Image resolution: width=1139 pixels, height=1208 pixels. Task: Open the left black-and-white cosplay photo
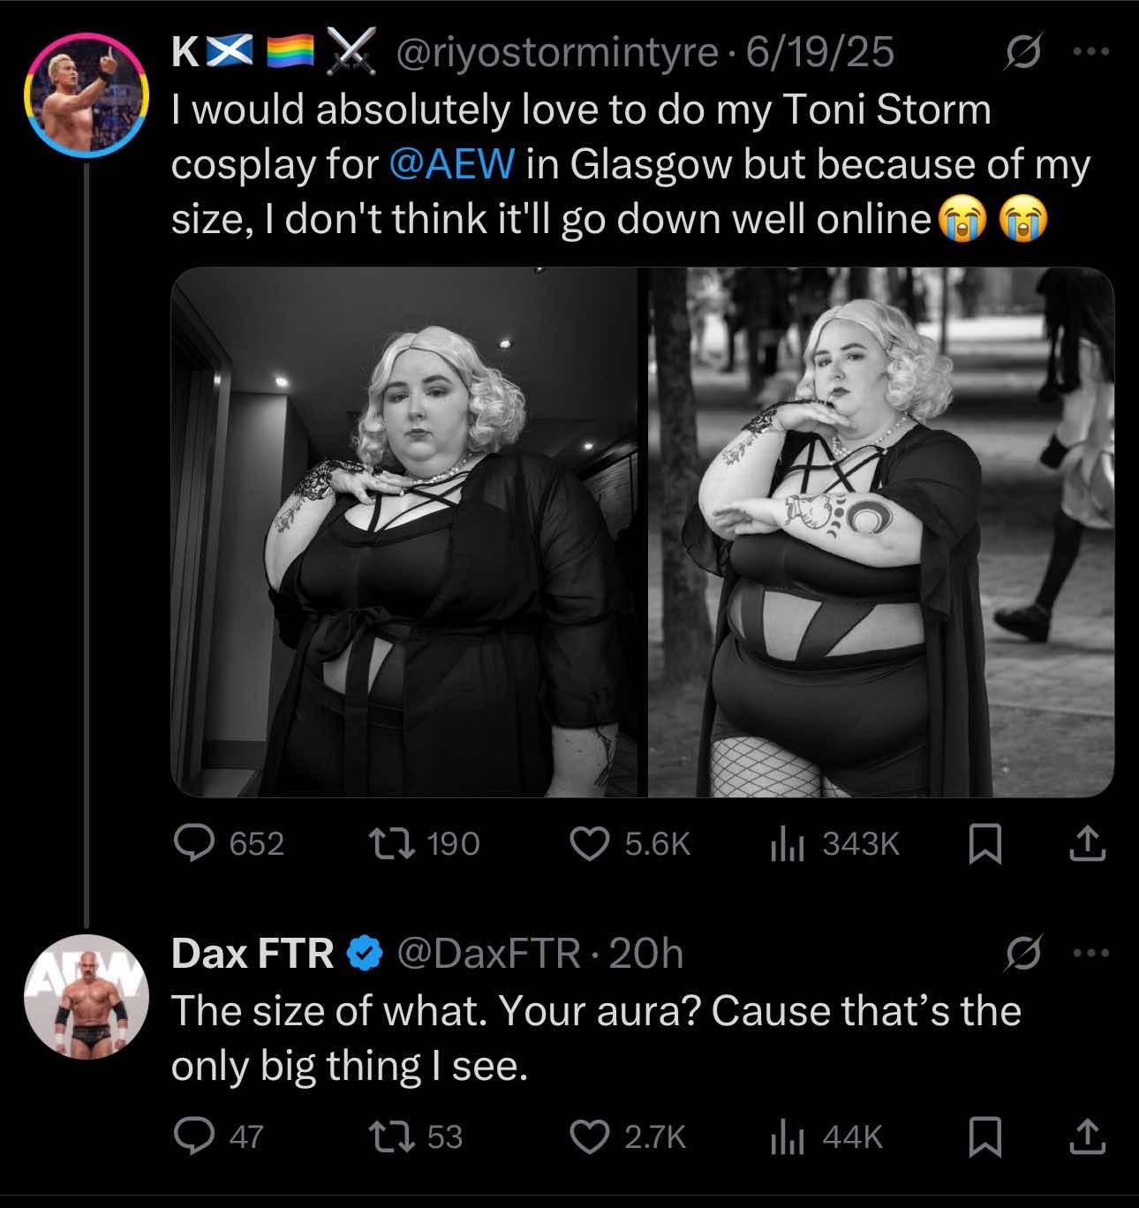coord(404,532)
